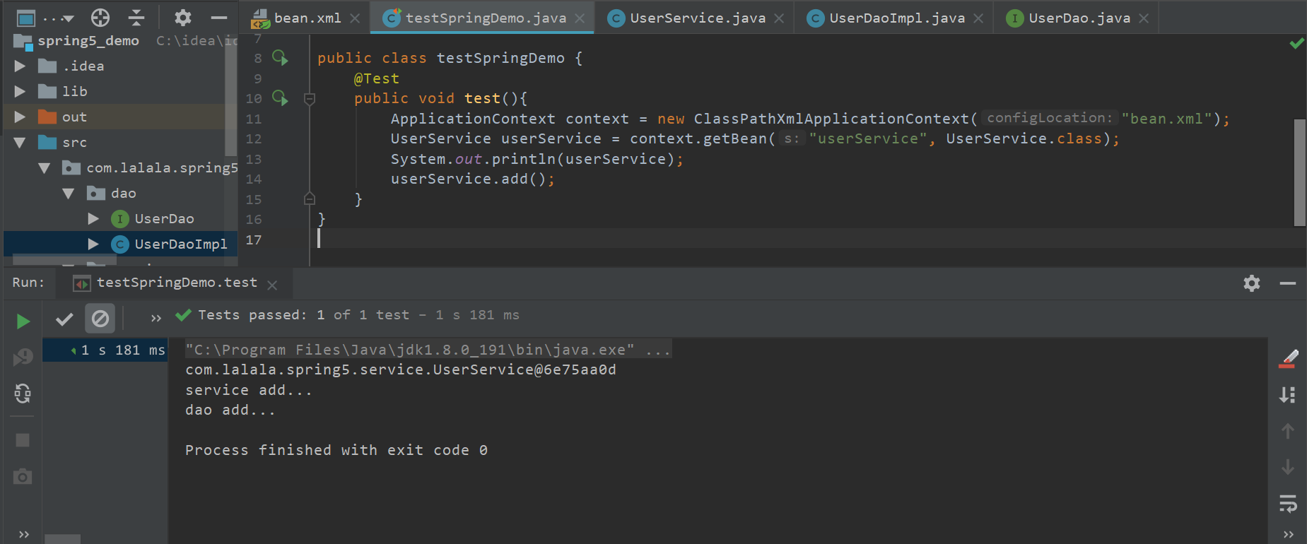This screenshot has height=544, width=1307.
Task: Click the test tree horizontal scrollbar
Action: [62, 539]
